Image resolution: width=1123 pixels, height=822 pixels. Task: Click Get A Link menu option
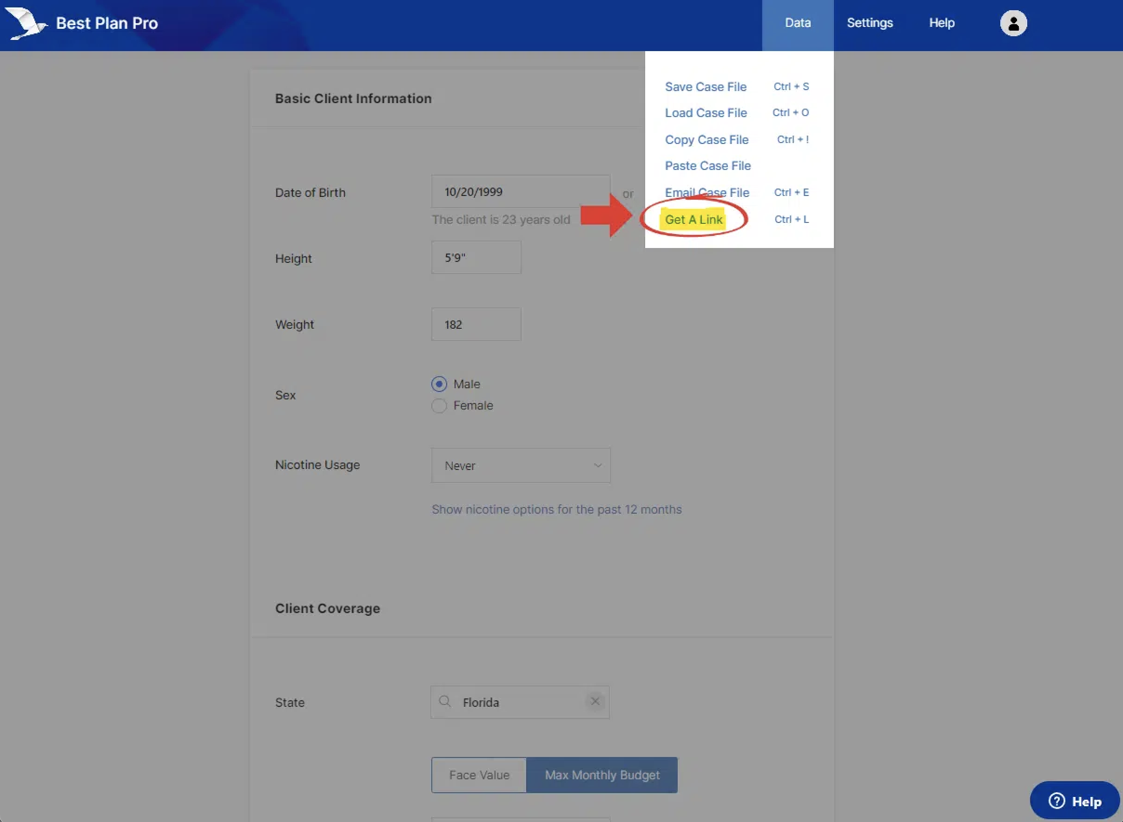[x=693, y=219]
